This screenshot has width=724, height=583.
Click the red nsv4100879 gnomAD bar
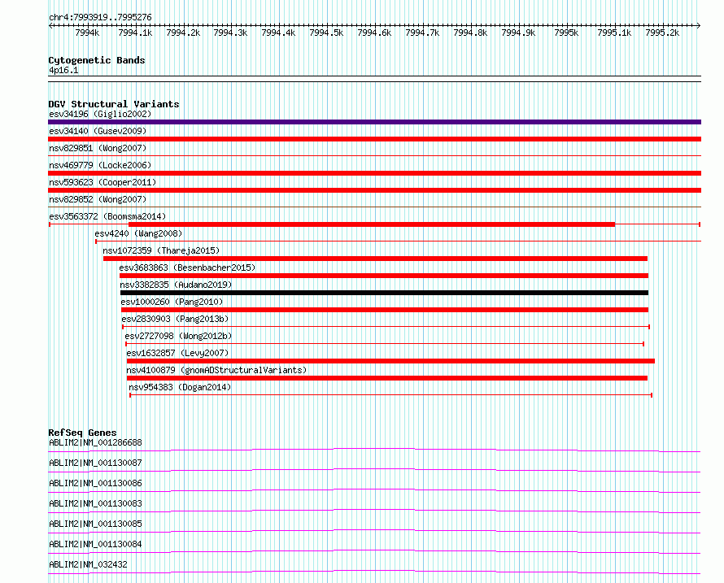point(387,378)
